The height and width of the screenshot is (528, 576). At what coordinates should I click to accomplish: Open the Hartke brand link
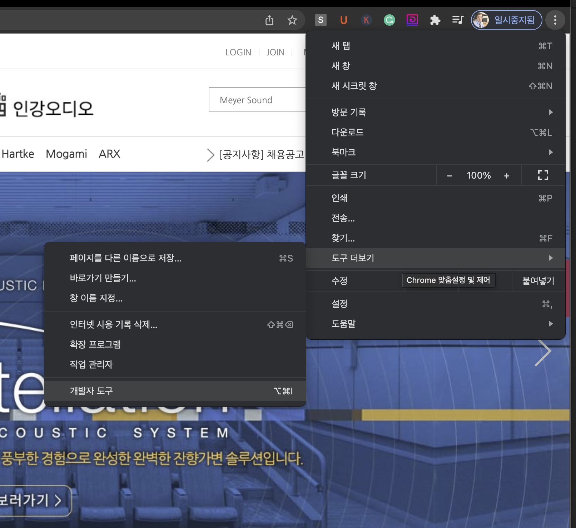coord(18,154)
